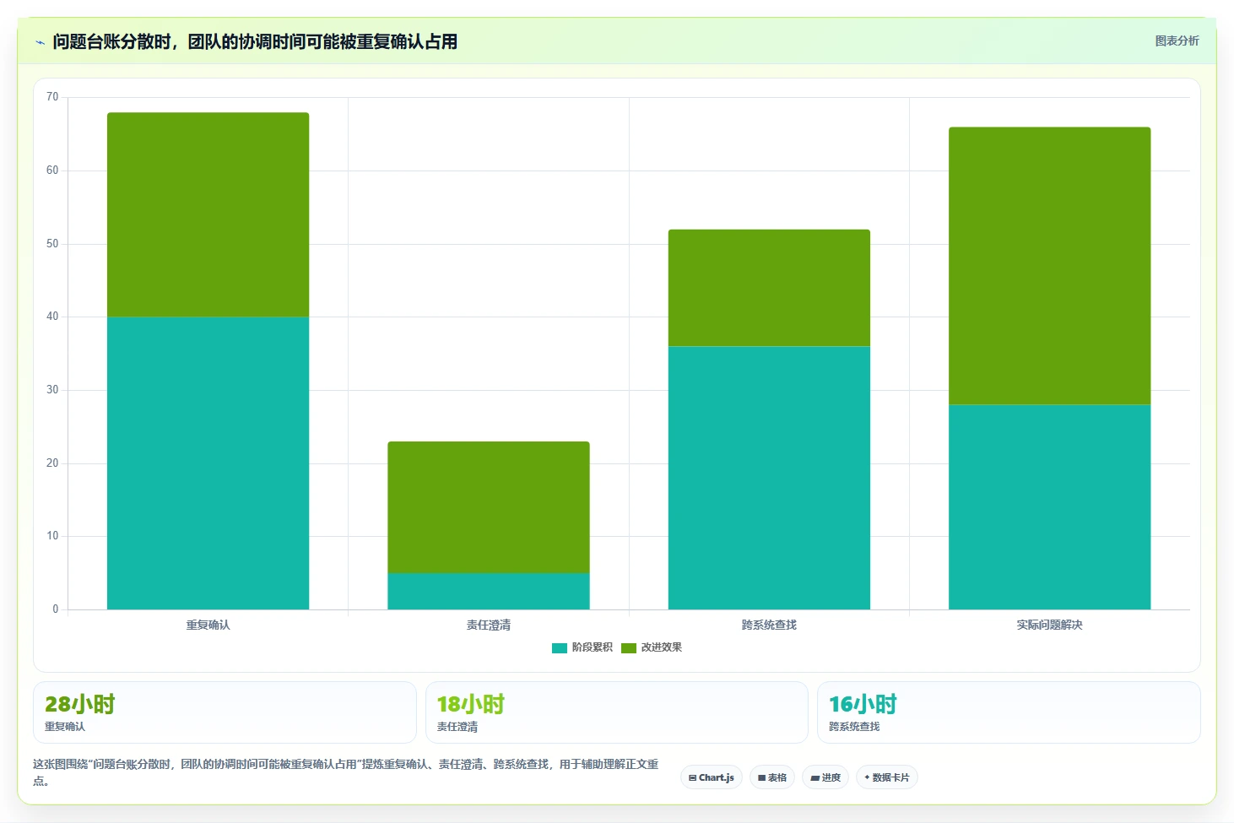Viewport: 1234px width, 823px height.
Task: Click the 18小时 责任澄清 data card
Action: click(x=617, y=712)
